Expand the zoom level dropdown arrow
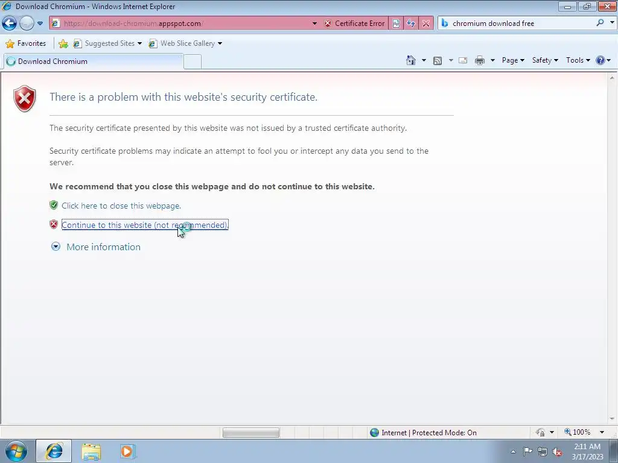 pos(602,432)
